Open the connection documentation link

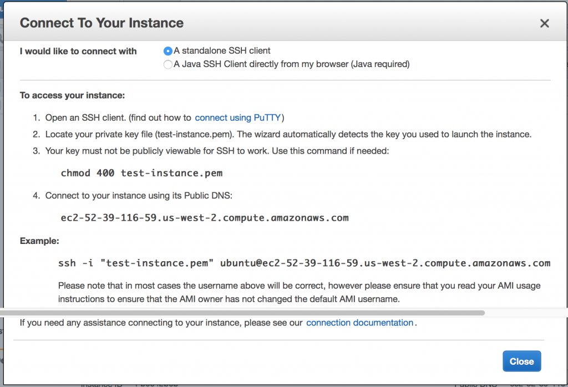click(359, 323)
